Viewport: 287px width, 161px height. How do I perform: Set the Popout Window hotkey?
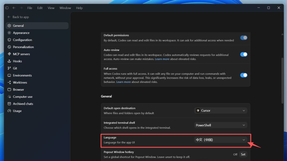pyautogui.click(x=243, y=154)
